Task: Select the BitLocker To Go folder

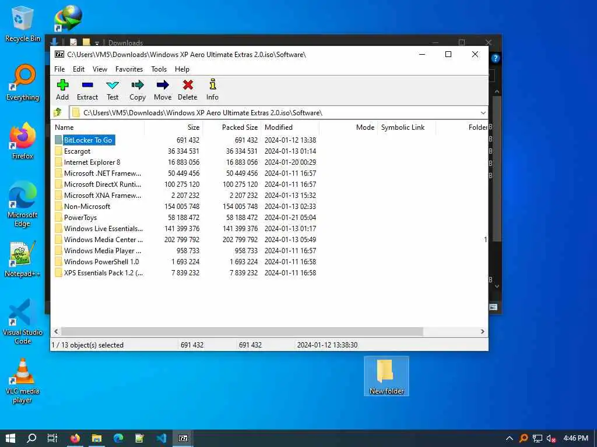Action: click(88, 140)
